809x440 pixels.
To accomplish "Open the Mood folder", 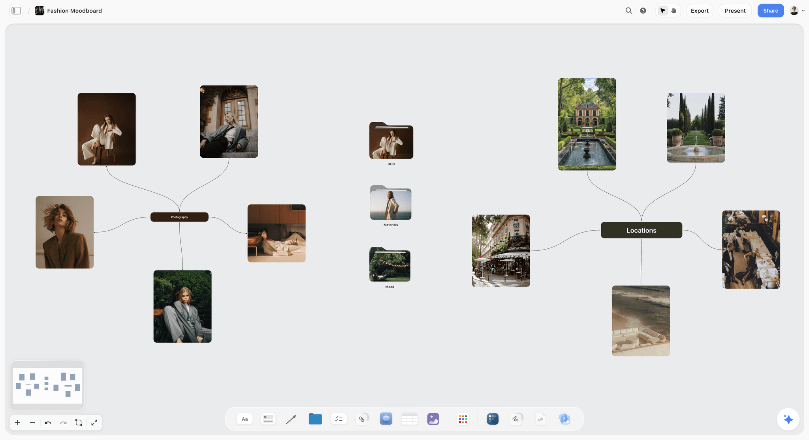I will pyautogui.click(x=390, y=264).
